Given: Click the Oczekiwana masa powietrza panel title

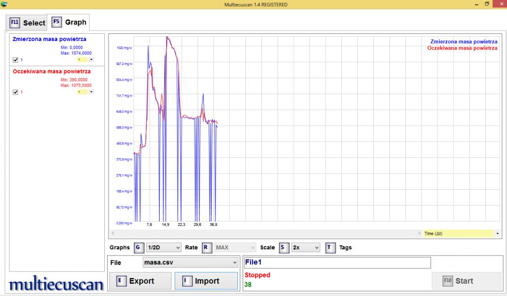Looking at the screenshot, I should coord(52,71).
